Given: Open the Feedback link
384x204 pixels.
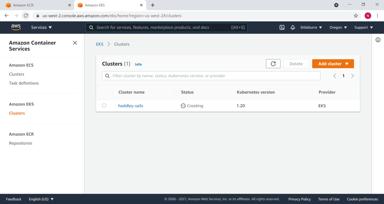Looking at the screenshot, I should [x=14, y=199].
